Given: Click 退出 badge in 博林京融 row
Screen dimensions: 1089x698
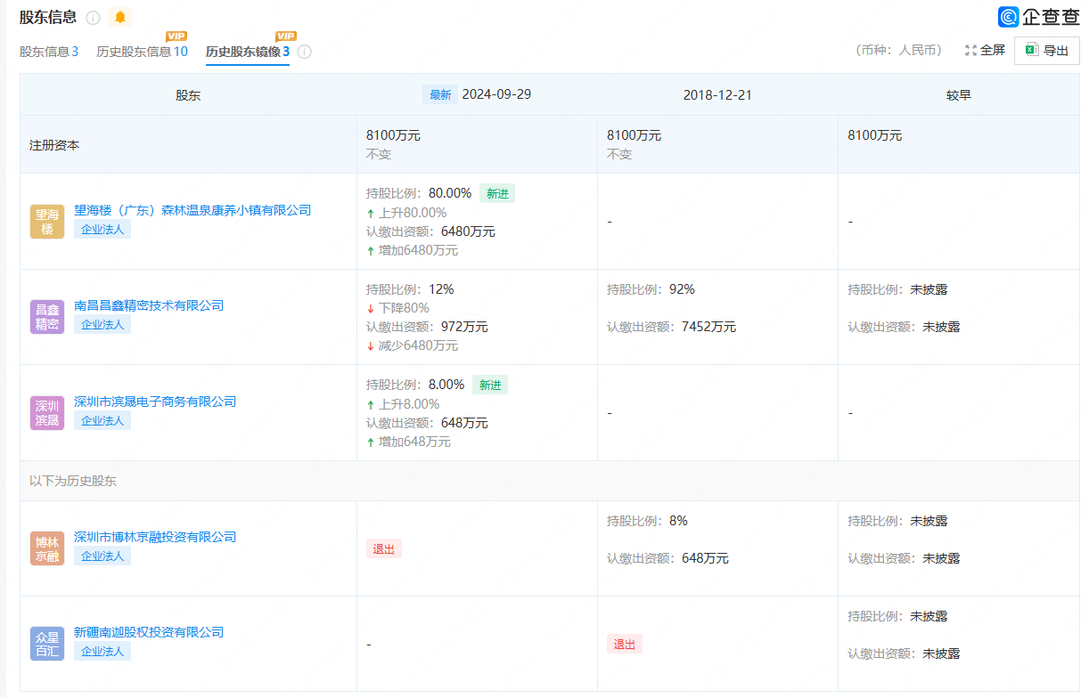Looking at the screenshot, I should [x=384, y=549].
